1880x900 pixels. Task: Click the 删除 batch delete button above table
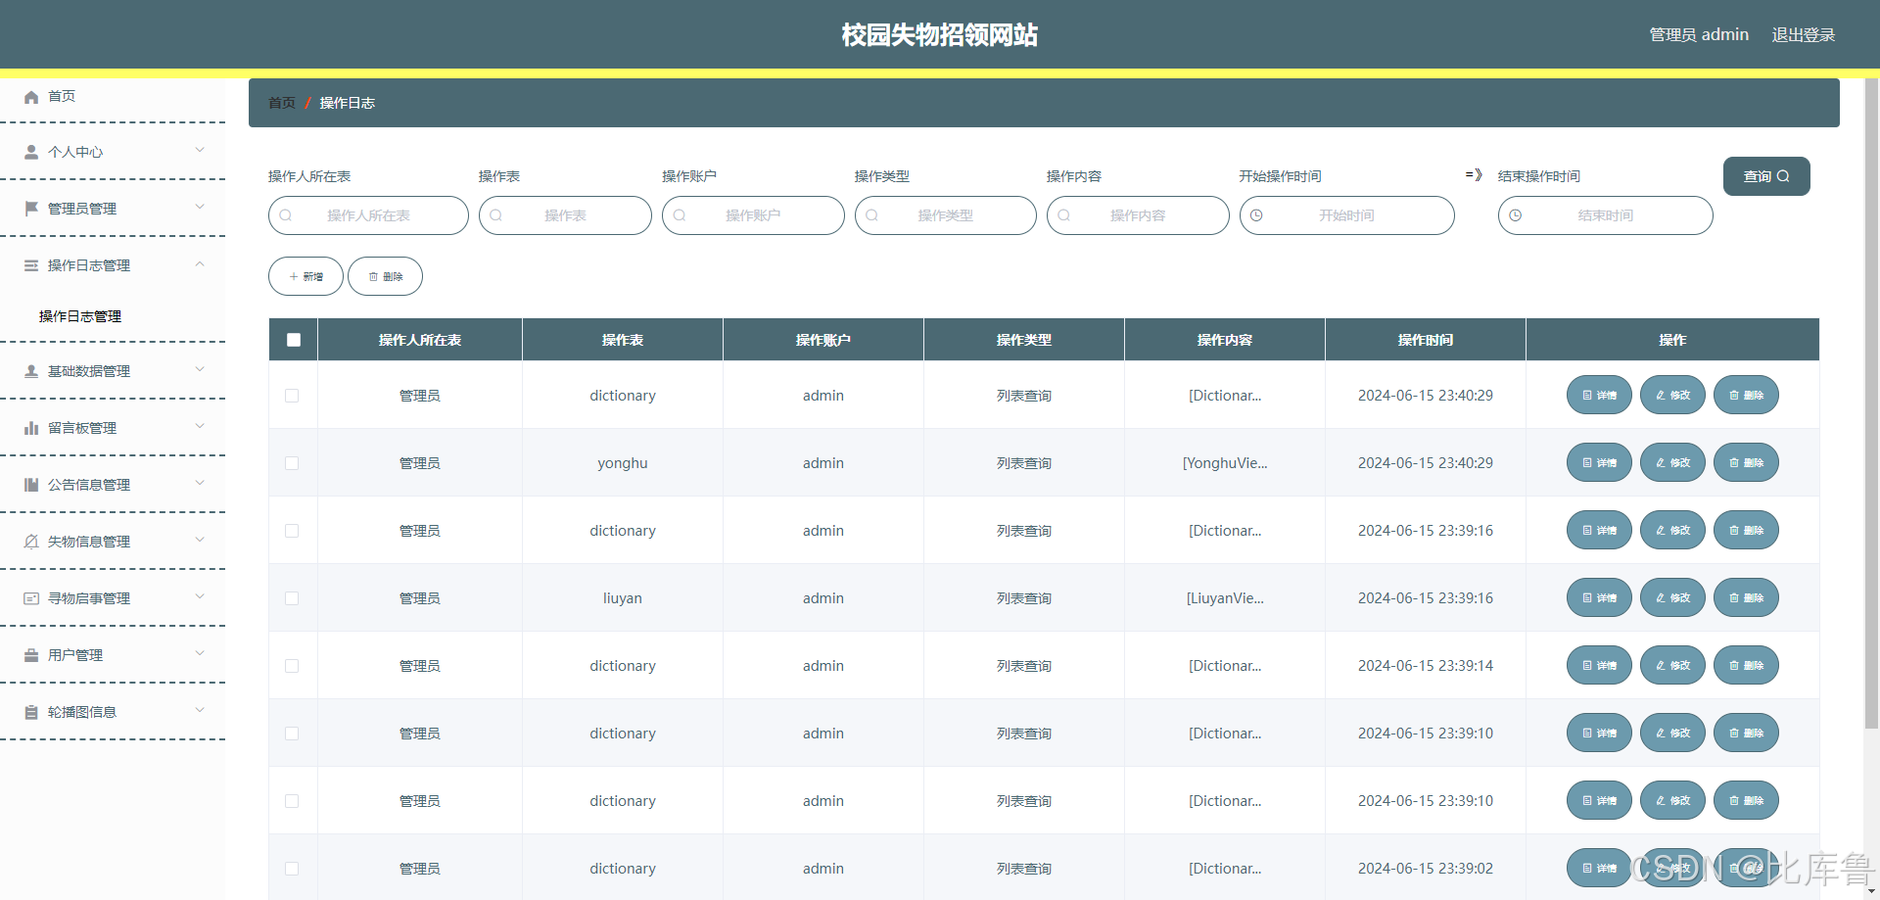[x=385, y=276]
